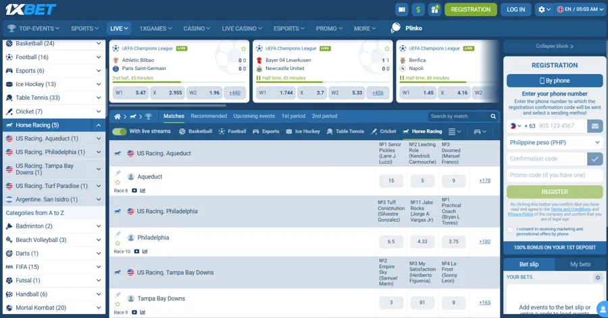
Task: Click the pin icon beside Aqueduct race
Action: pos(118,172)
